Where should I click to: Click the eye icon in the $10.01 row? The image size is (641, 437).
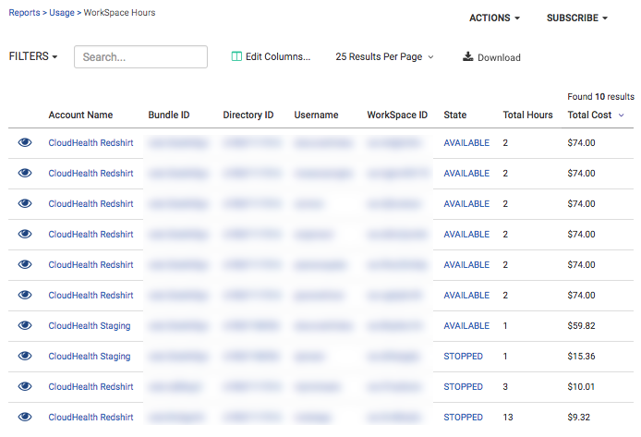point(25,386)
